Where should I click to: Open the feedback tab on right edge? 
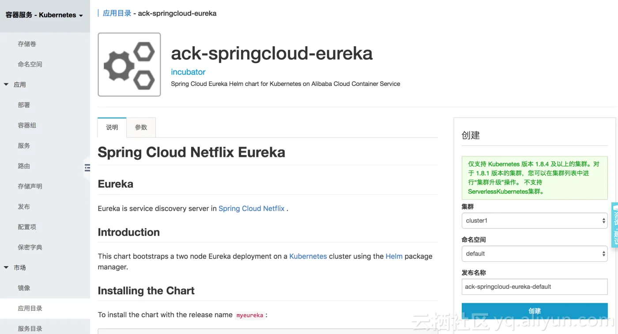click(614, 225)
